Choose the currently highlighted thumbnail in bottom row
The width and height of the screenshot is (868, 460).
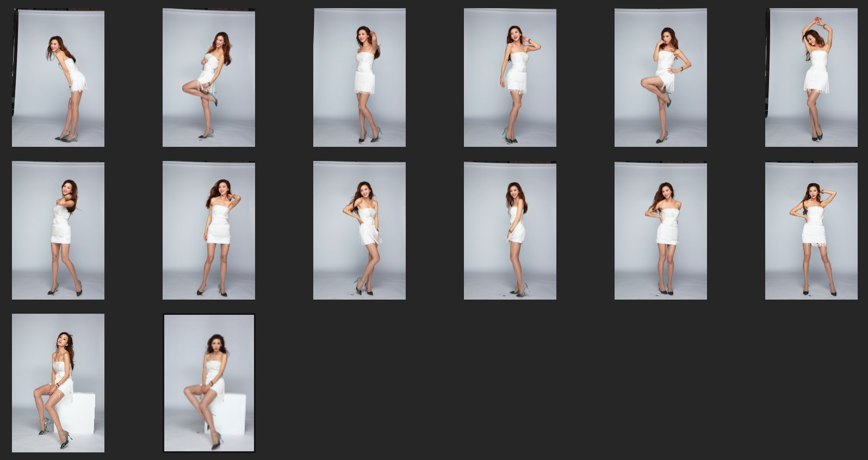click(x=209, y=383)
